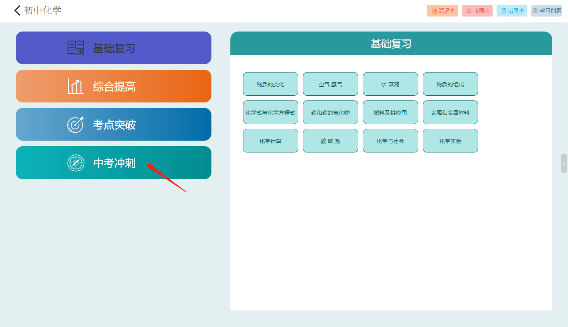
Task: Click the 基础复习 panel header
Action: pos(391,44)
